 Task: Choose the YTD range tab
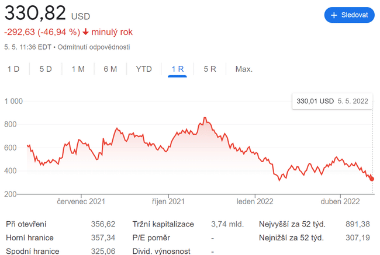144,69
